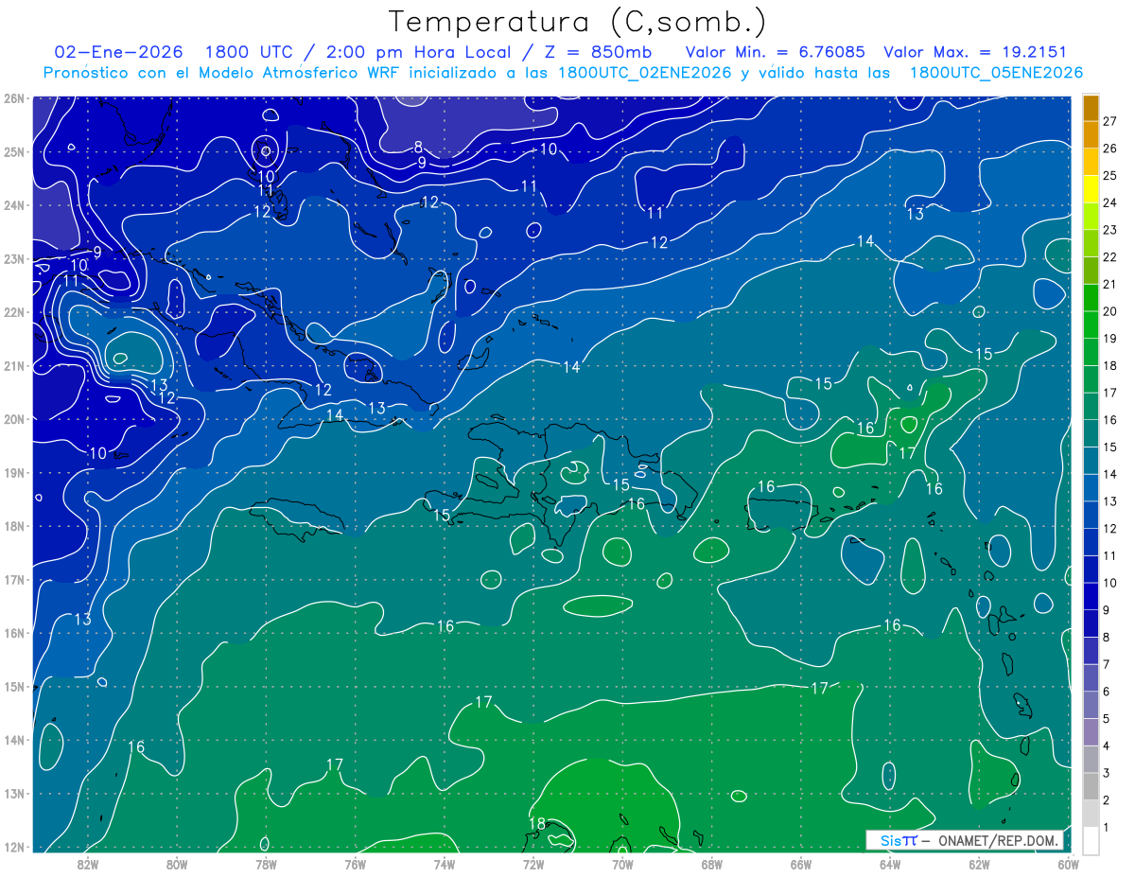Click the white swatch at legend bottom
1135x877 pixels.
pyautogui.click(x=1091, y=840)
